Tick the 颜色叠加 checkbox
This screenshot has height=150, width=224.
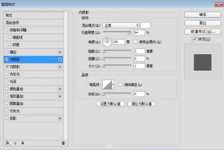[7, 88]
